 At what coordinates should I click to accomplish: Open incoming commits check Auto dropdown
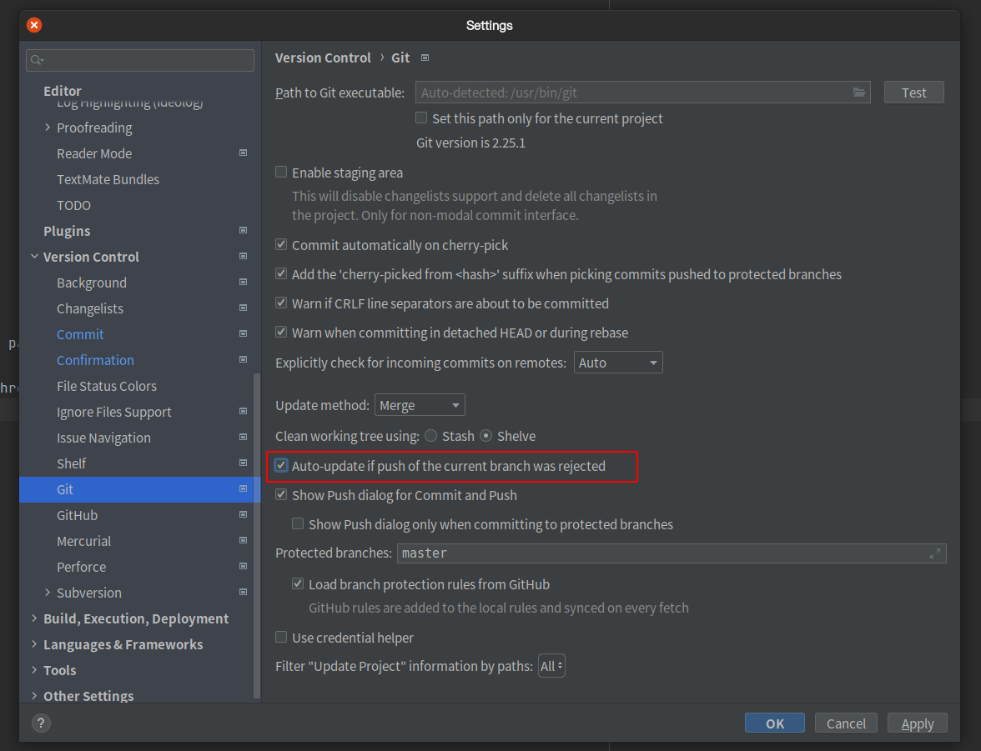tap(617, 363)
